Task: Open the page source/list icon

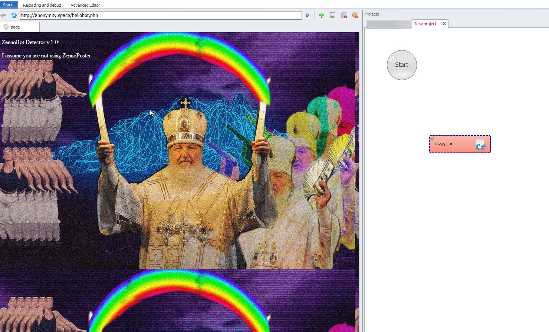Action: click(333, 15)
